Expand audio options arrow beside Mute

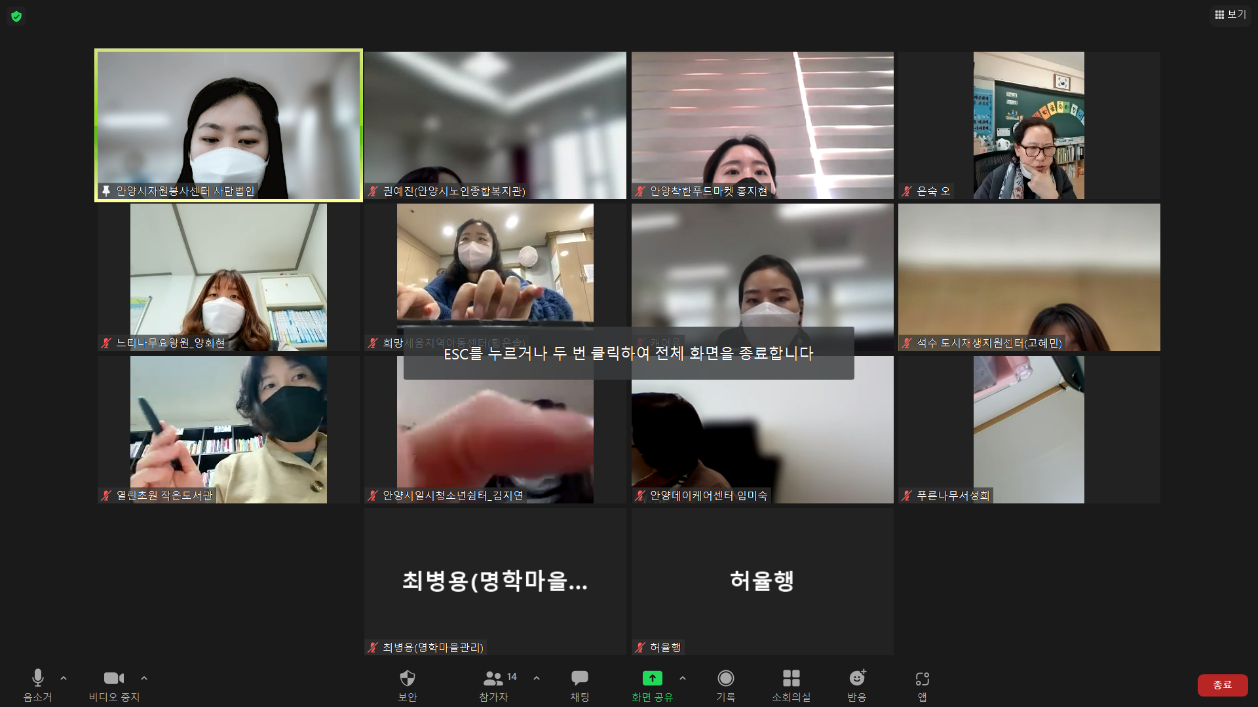click(64, 678)
